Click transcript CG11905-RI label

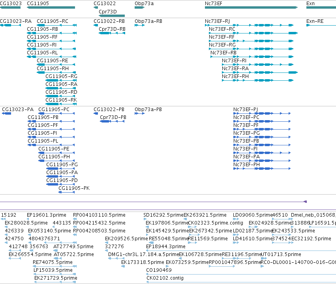(x=41, y=45)
